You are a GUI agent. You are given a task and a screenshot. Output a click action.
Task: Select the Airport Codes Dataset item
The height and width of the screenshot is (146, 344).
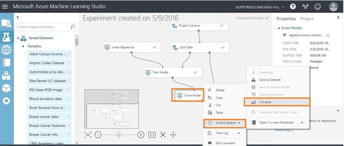[49, 63]
